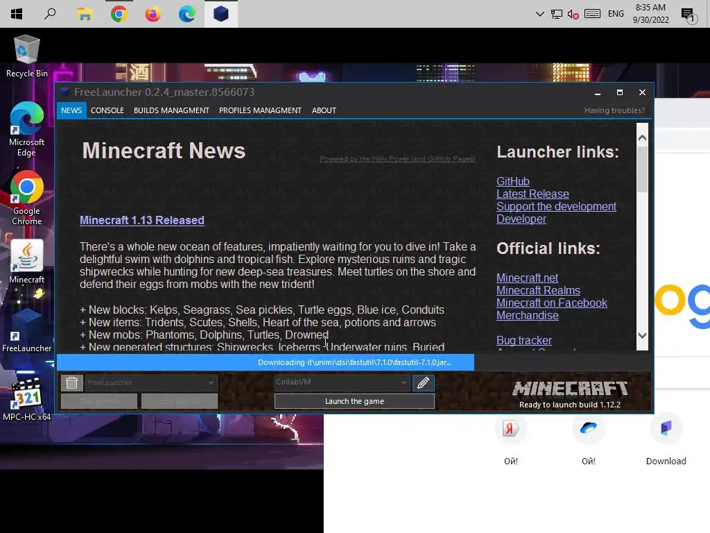Click the news scrollbar thumb
This screenshot has width=710, height=533.
[642, 169]
